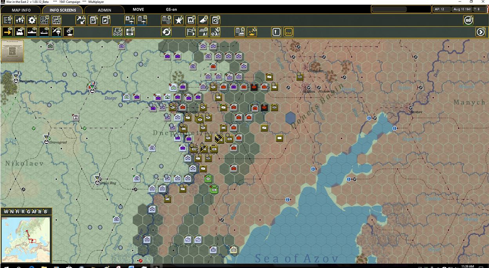Open the list with globe icon
Screen dimensions: 489x268
166,20
